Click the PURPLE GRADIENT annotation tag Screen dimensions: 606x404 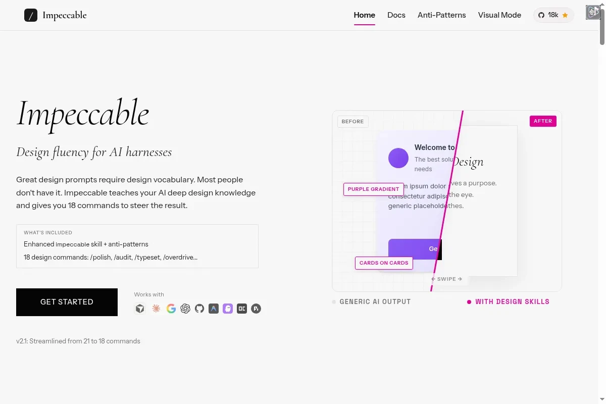pyautogui.click(x=373, y=189)
